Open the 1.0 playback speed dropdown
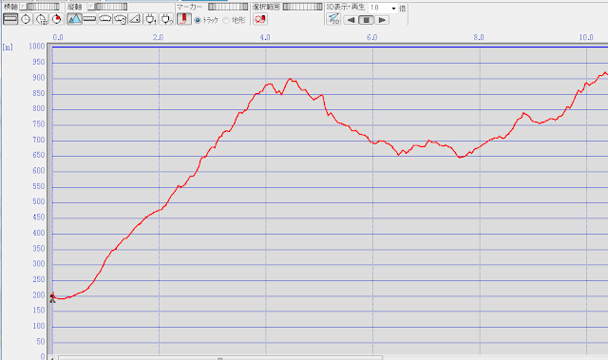 (393, 8)
